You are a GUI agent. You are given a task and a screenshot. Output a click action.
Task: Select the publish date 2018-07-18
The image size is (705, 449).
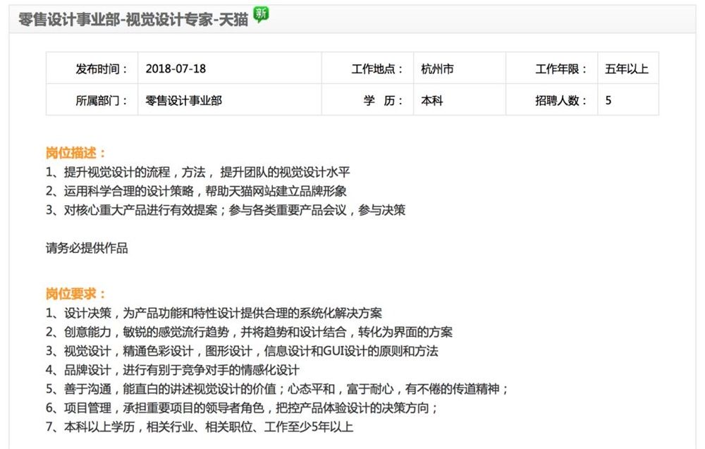176,69
